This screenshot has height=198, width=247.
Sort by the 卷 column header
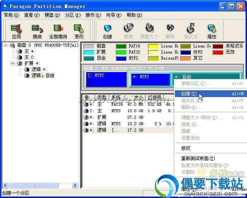(x=89, y=97)
